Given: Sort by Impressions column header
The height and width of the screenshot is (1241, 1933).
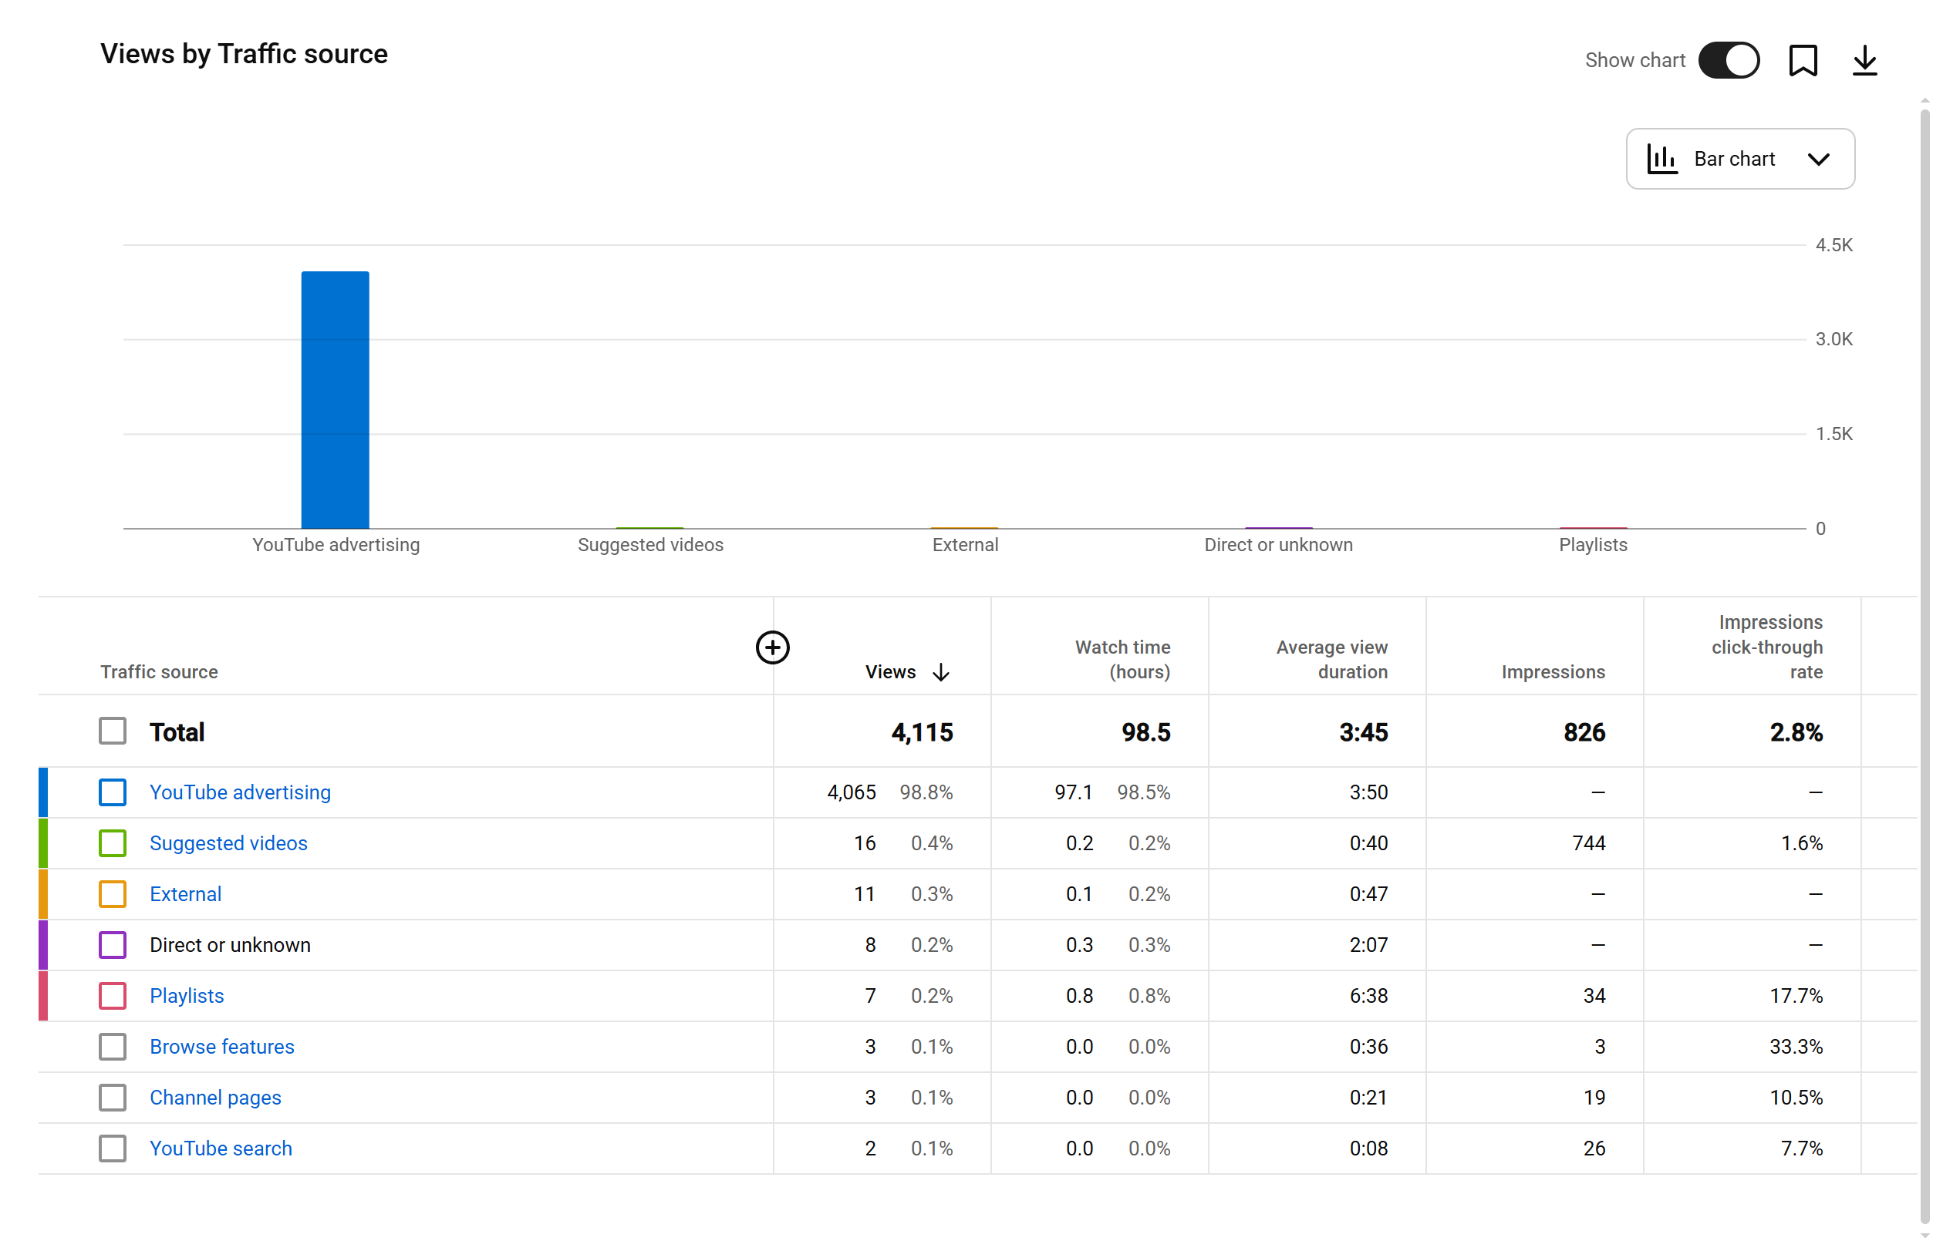Looking at the screenshot, I should point(1553,672).
